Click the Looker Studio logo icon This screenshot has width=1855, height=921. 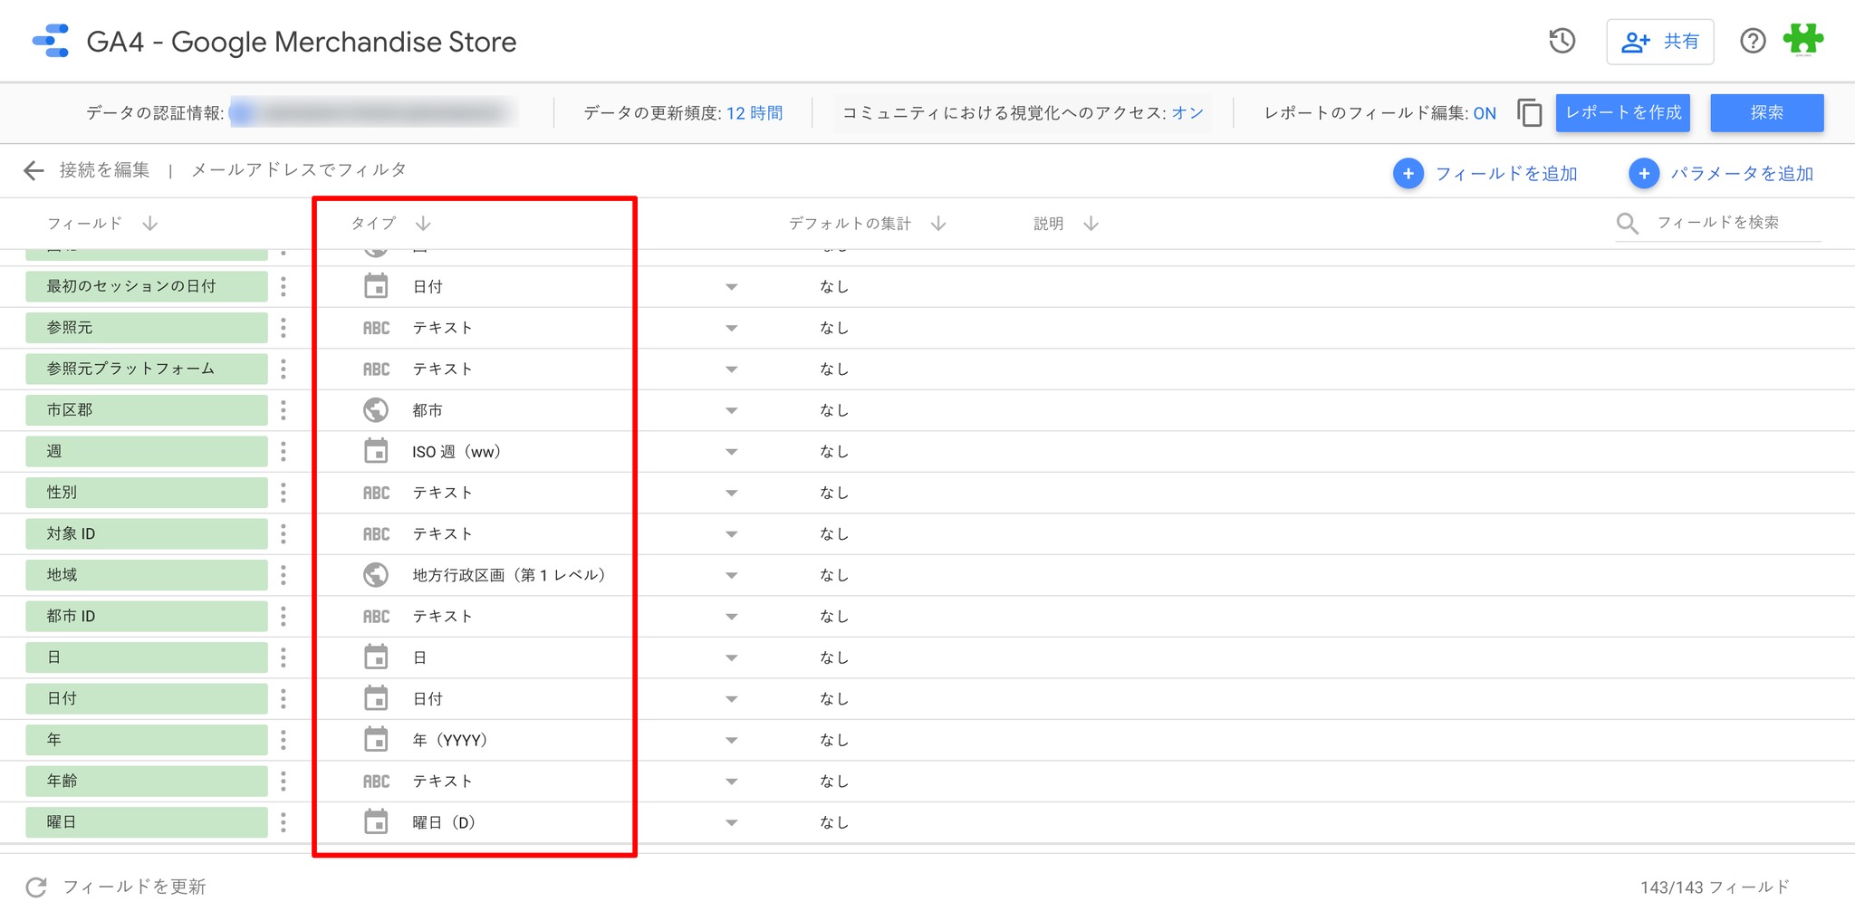point(51,41)
